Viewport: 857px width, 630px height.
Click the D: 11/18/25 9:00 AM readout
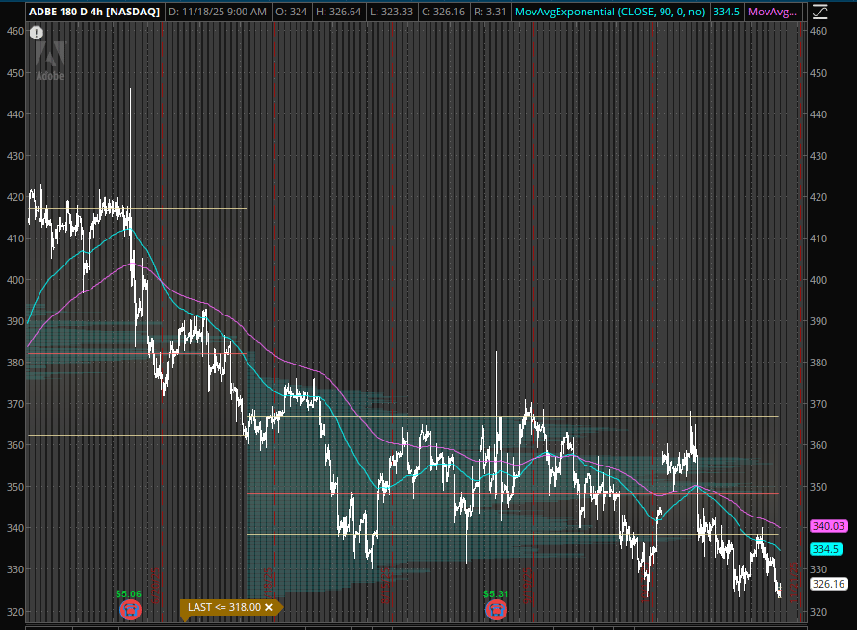click(x=218, y=12)
